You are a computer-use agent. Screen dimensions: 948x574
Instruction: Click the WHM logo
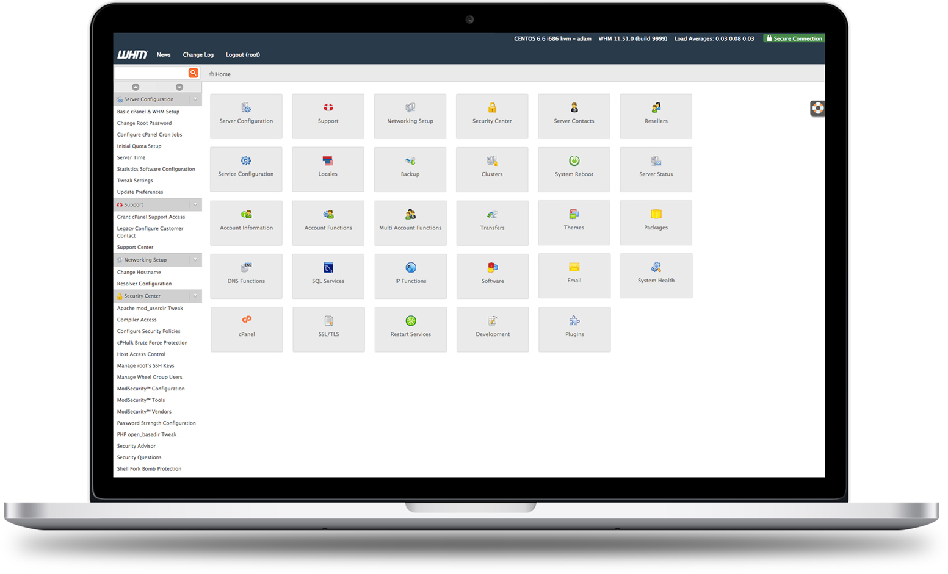click(132, 54)
